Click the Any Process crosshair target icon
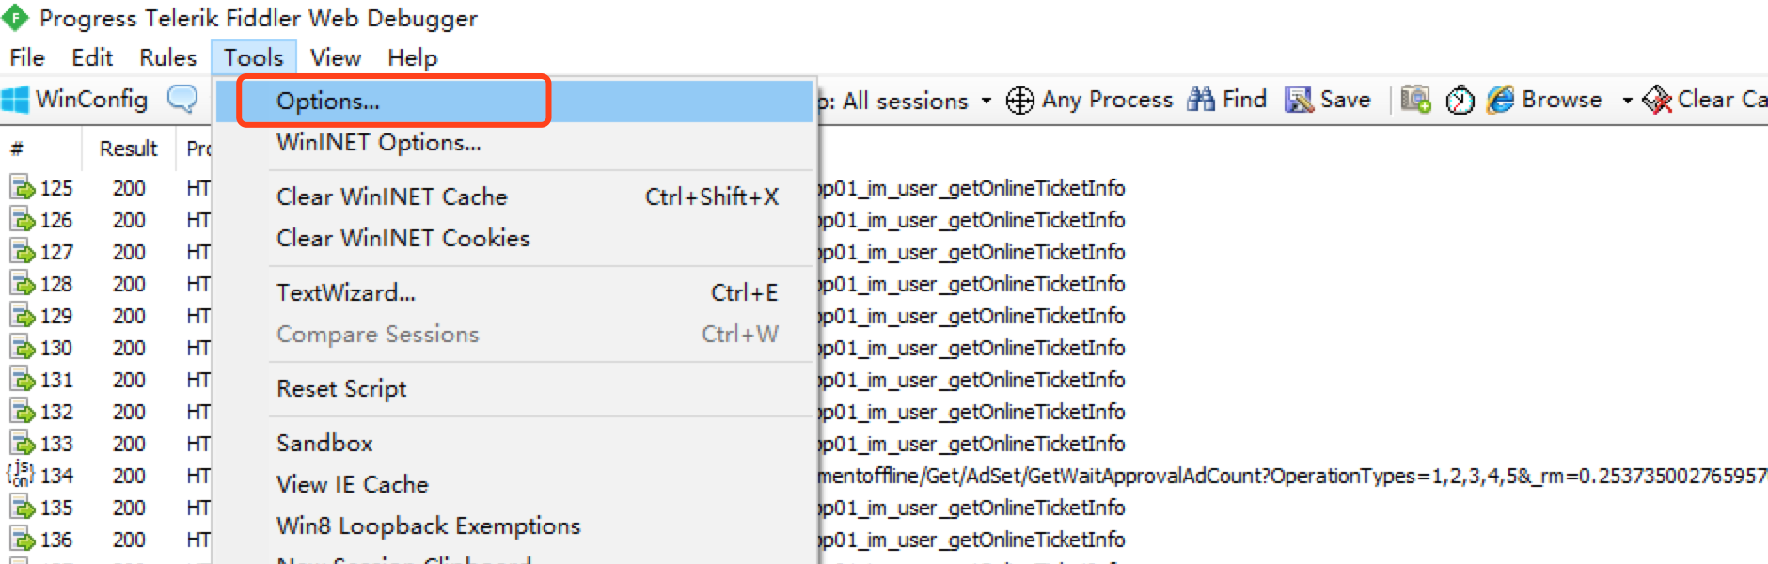This screenshot has height=564, width=1768. point(1019,100)
